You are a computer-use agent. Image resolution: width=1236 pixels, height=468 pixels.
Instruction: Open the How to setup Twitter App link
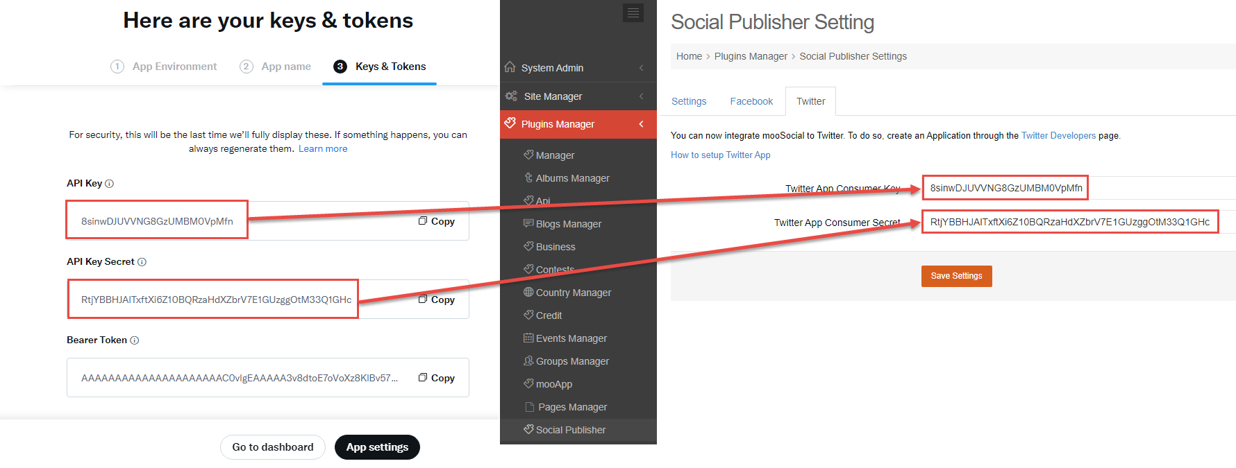[x=720, y=155]
